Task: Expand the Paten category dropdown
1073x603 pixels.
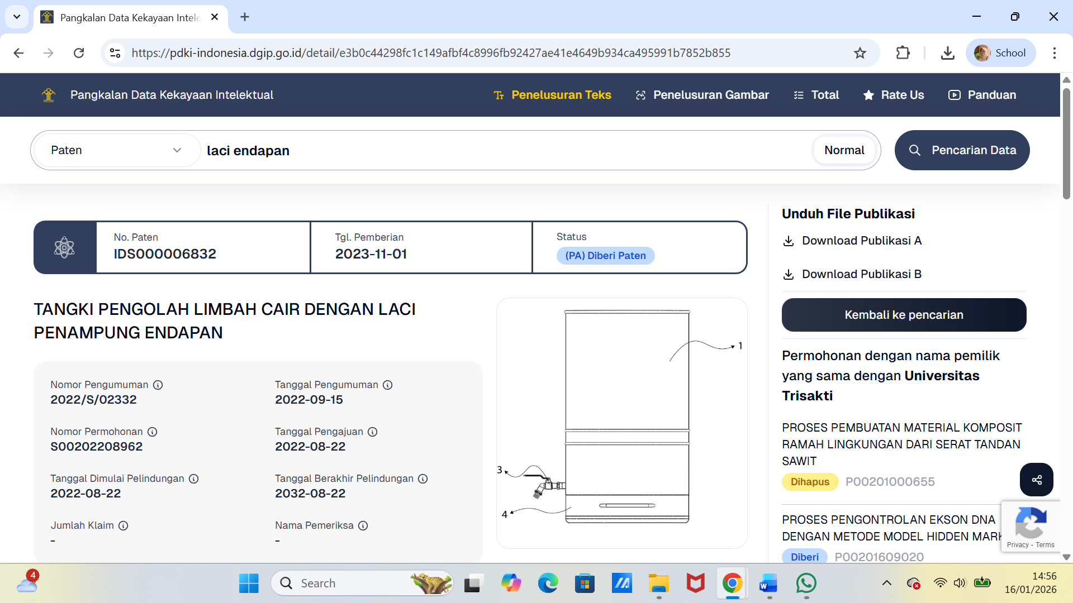Action: pyautogui.click(x=116, y=150)
